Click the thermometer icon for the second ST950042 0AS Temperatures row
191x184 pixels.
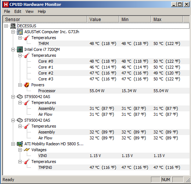click(x=27, y=126)
